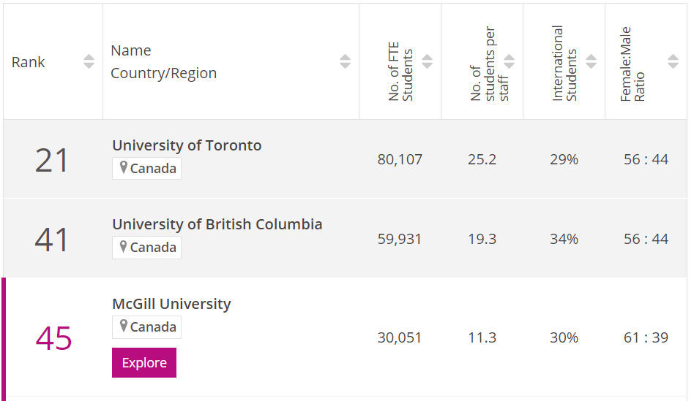The image size is (694, 401).
Task: Click rank number 45 cell
Action: point(53,337)
